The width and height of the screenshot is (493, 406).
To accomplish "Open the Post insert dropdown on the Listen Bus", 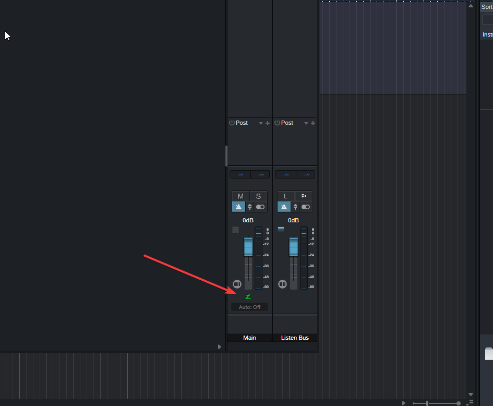I will click(x=307, y=123).
